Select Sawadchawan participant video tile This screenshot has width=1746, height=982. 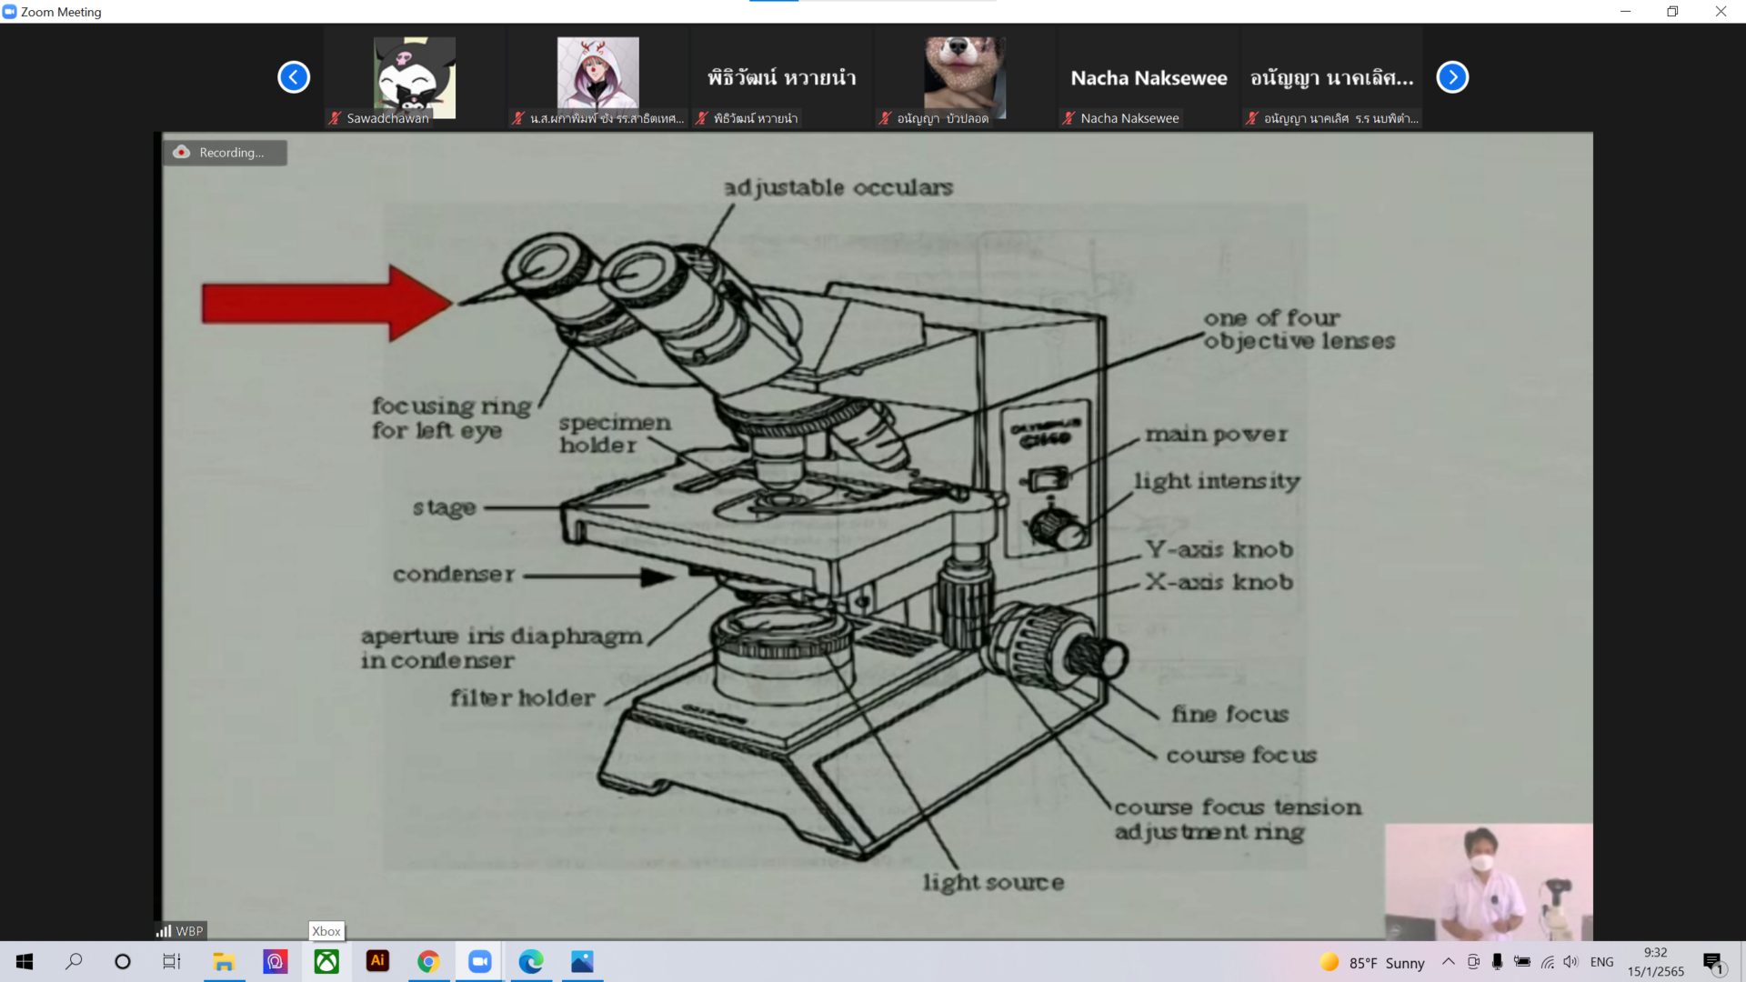(x=414, y=77)
